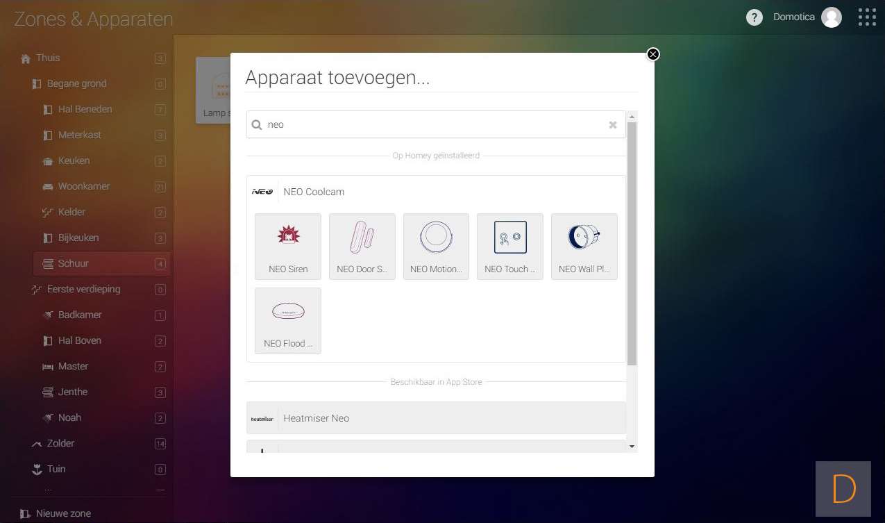885x523 pixels.
Task: Click the Keuken zone icon
Action: point(48,161)
